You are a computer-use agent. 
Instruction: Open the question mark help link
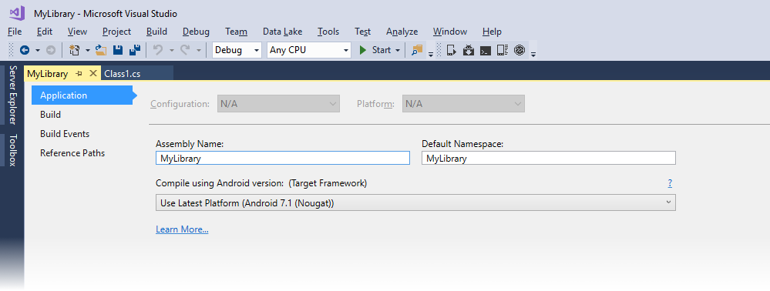(670, 183)
